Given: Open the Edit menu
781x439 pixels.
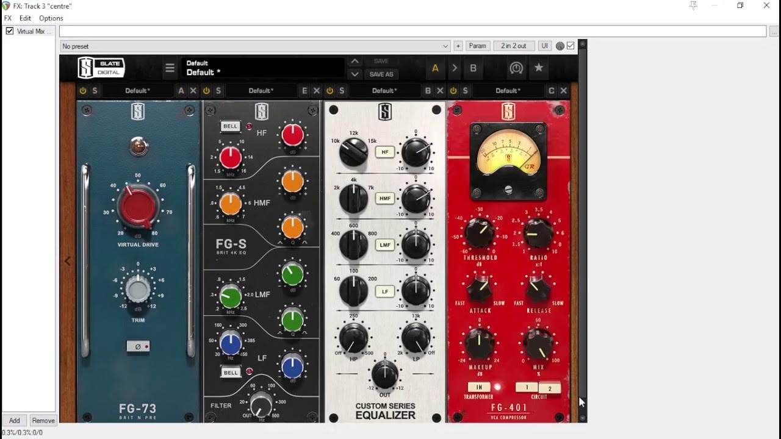Looking at the screenshot, I should coord(25,18).
